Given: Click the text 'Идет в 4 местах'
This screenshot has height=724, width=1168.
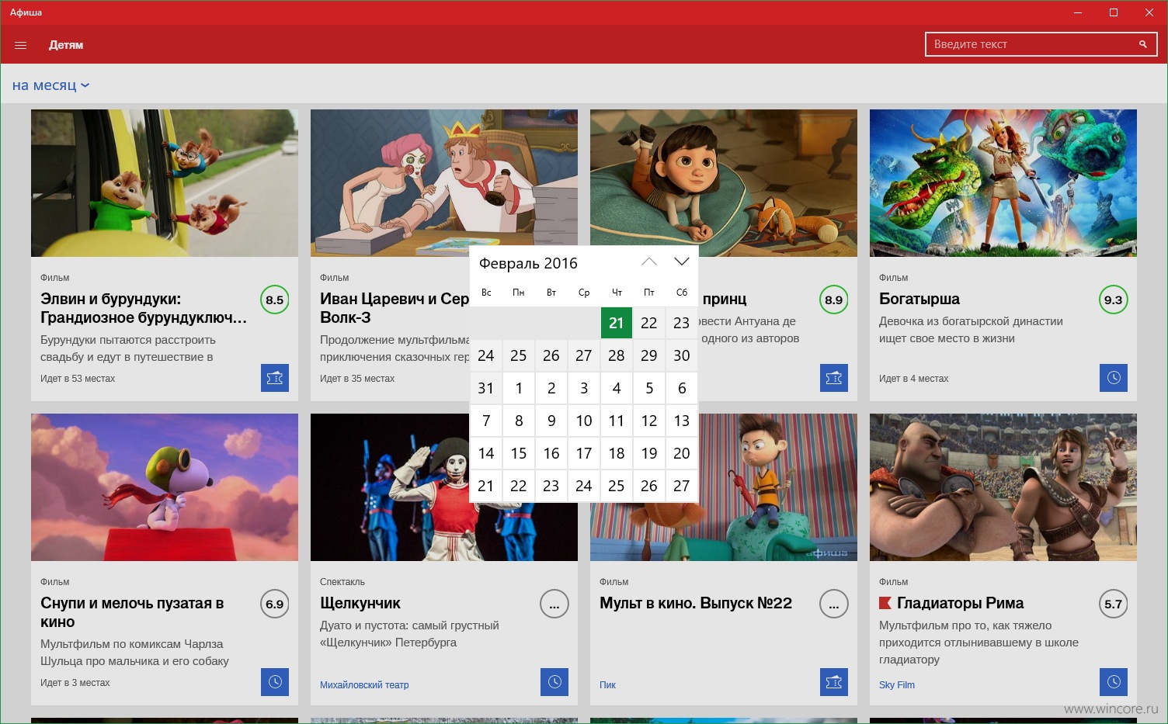Looking at the screenshot, I should 914,379.
